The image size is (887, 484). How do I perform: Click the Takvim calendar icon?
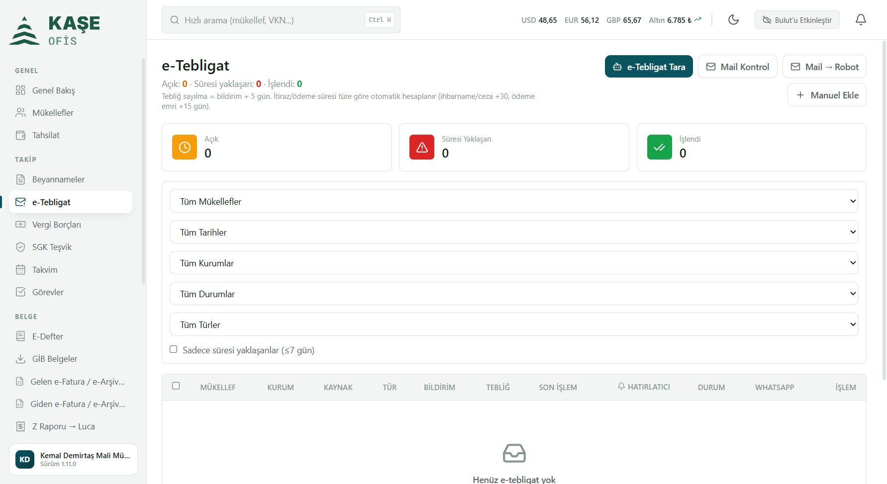20,270
